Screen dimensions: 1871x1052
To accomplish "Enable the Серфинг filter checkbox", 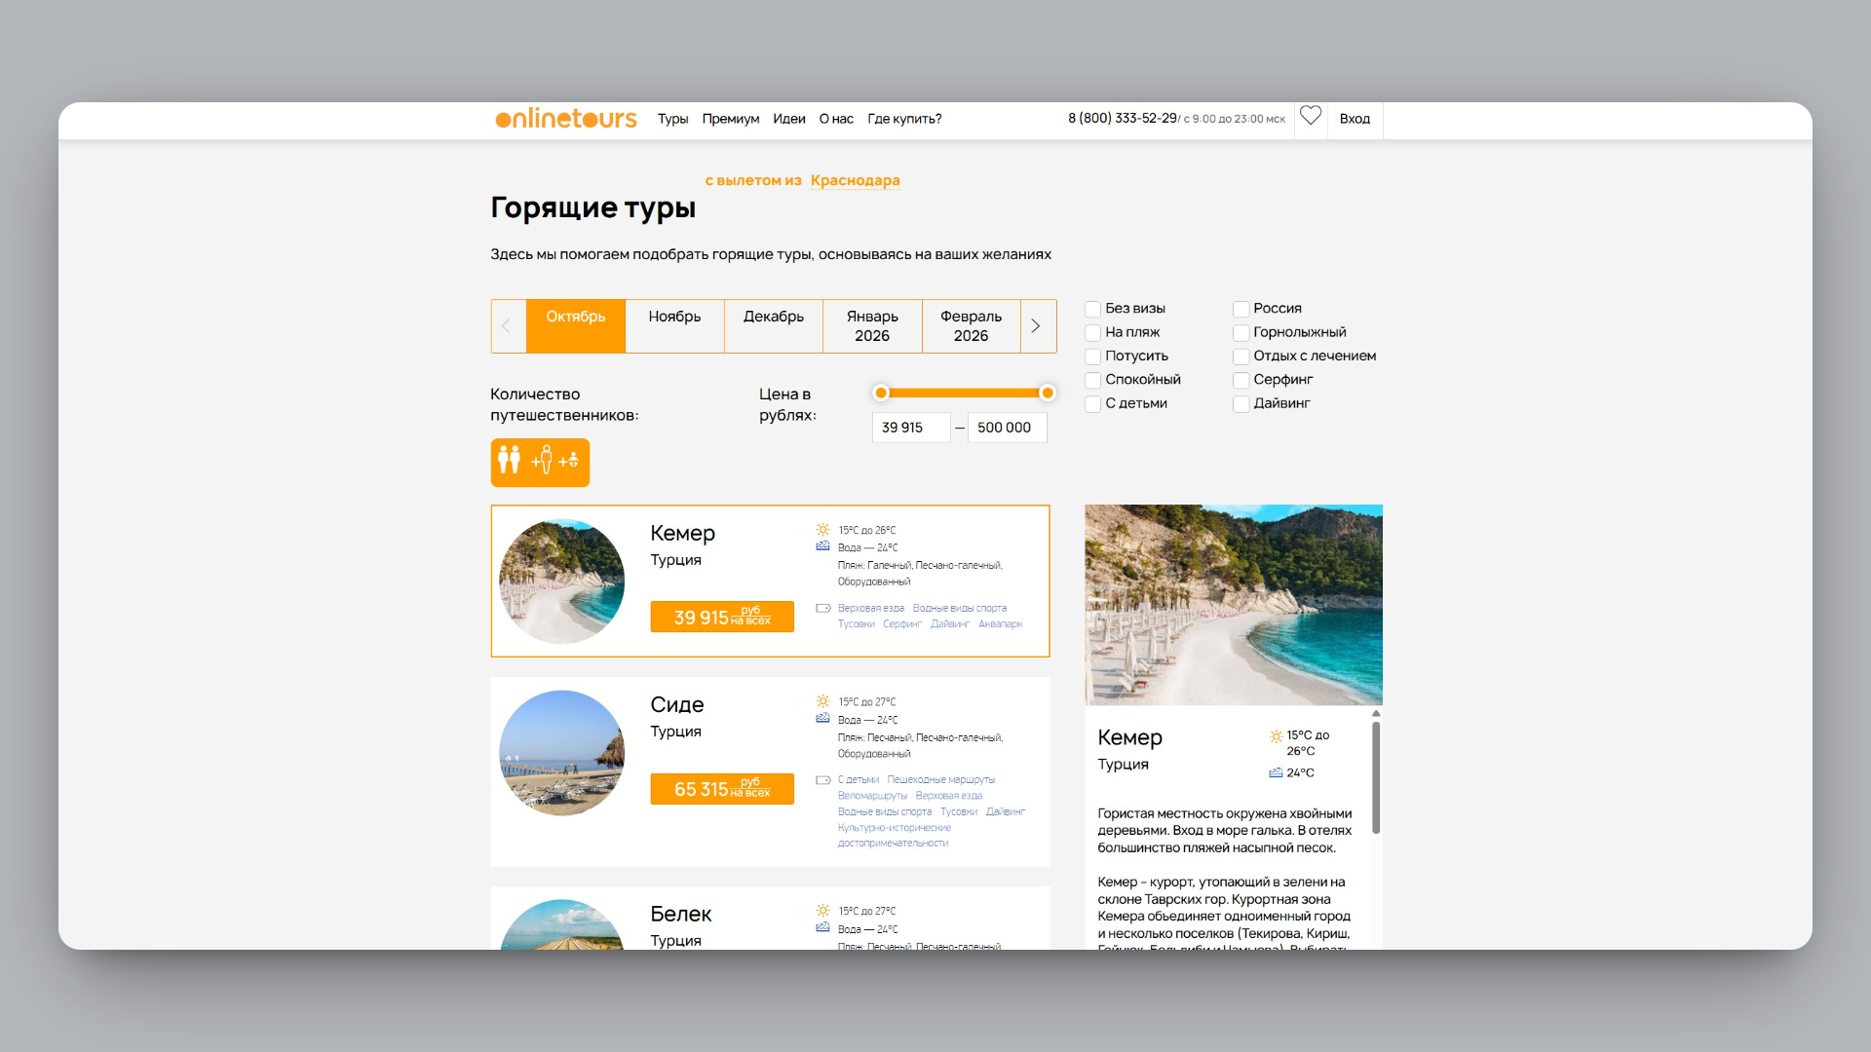I will 1241,380.
